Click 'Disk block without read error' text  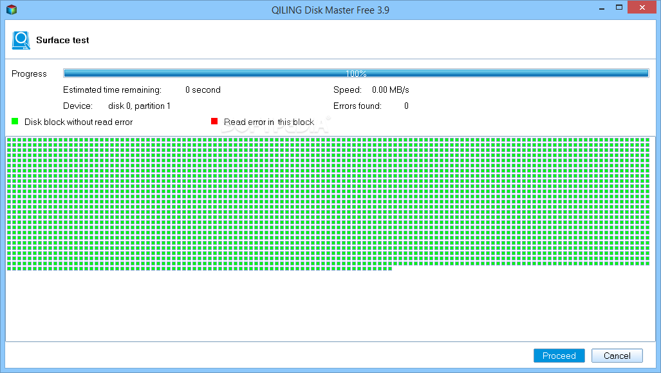(79, 122)
